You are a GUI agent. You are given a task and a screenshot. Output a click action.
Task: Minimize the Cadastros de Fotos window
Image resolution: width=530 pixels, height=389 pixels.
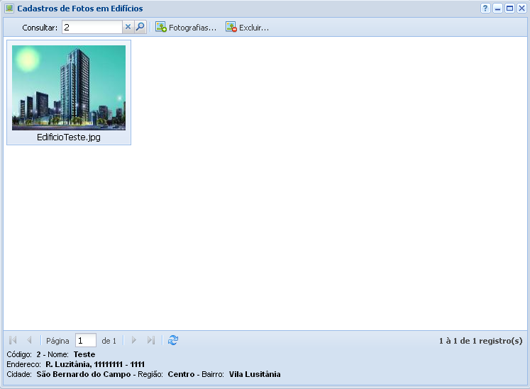[497, 9]
